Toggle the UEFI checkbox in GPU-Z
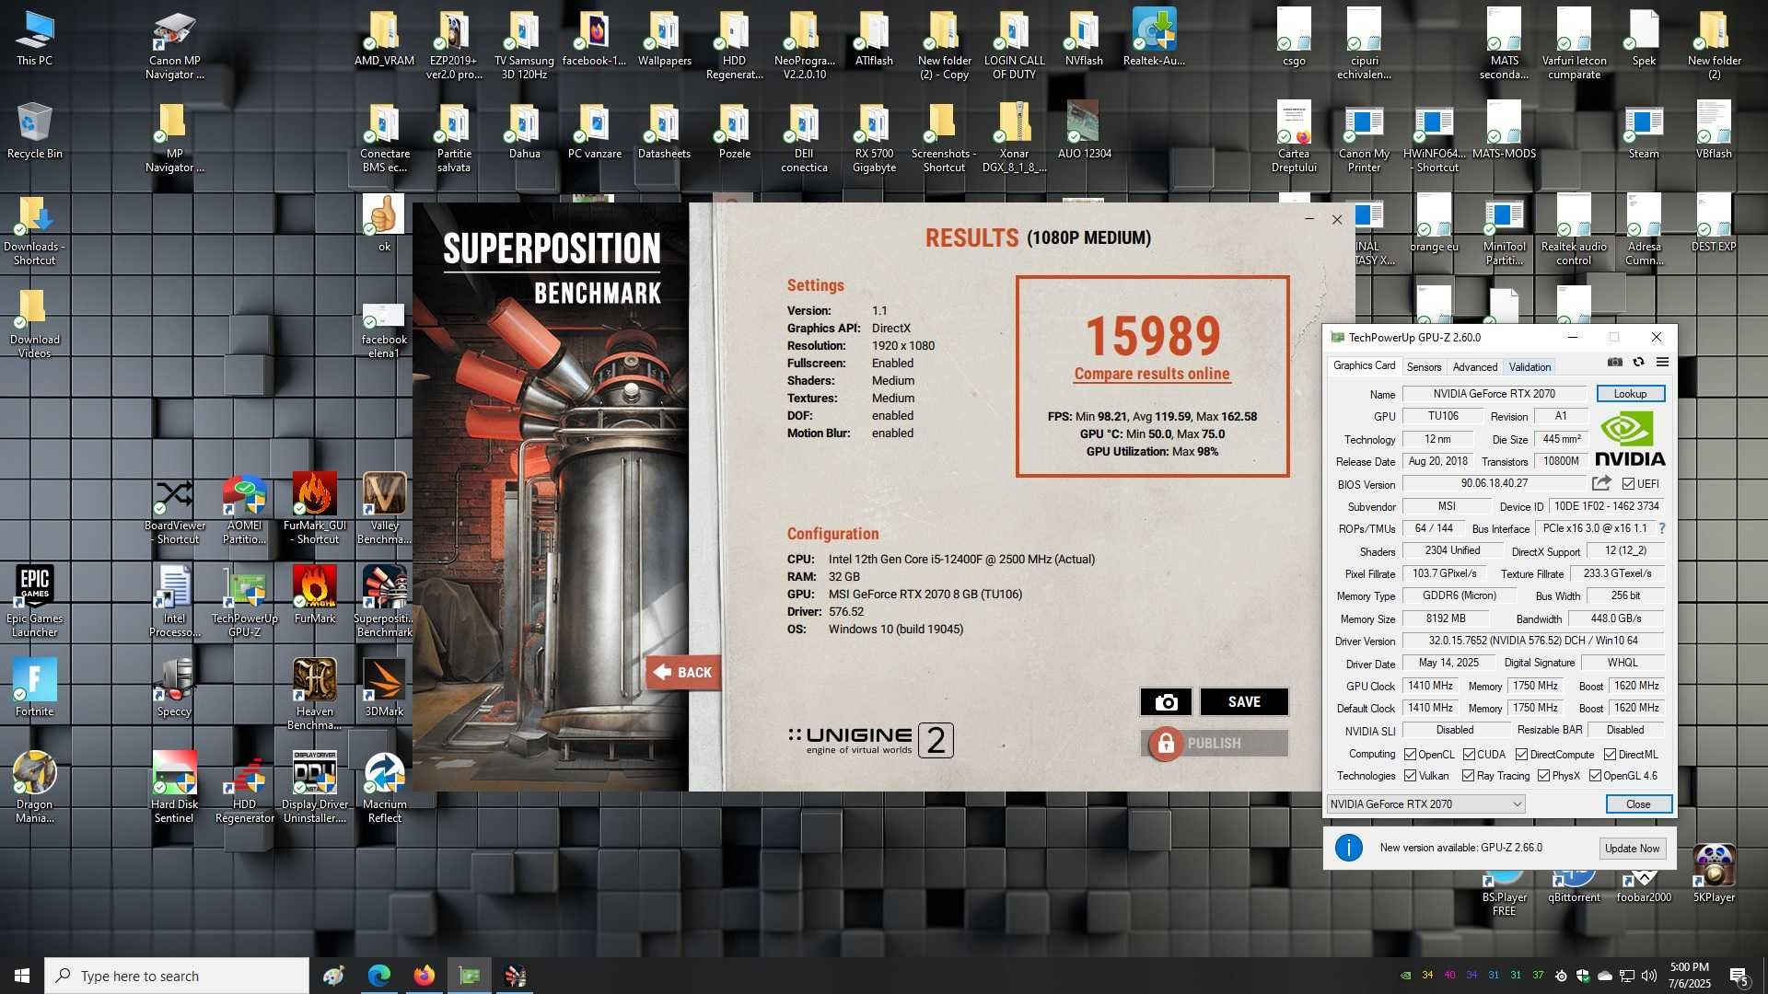The height and width of the screenshot is (994, 1768). point(1628,484)
